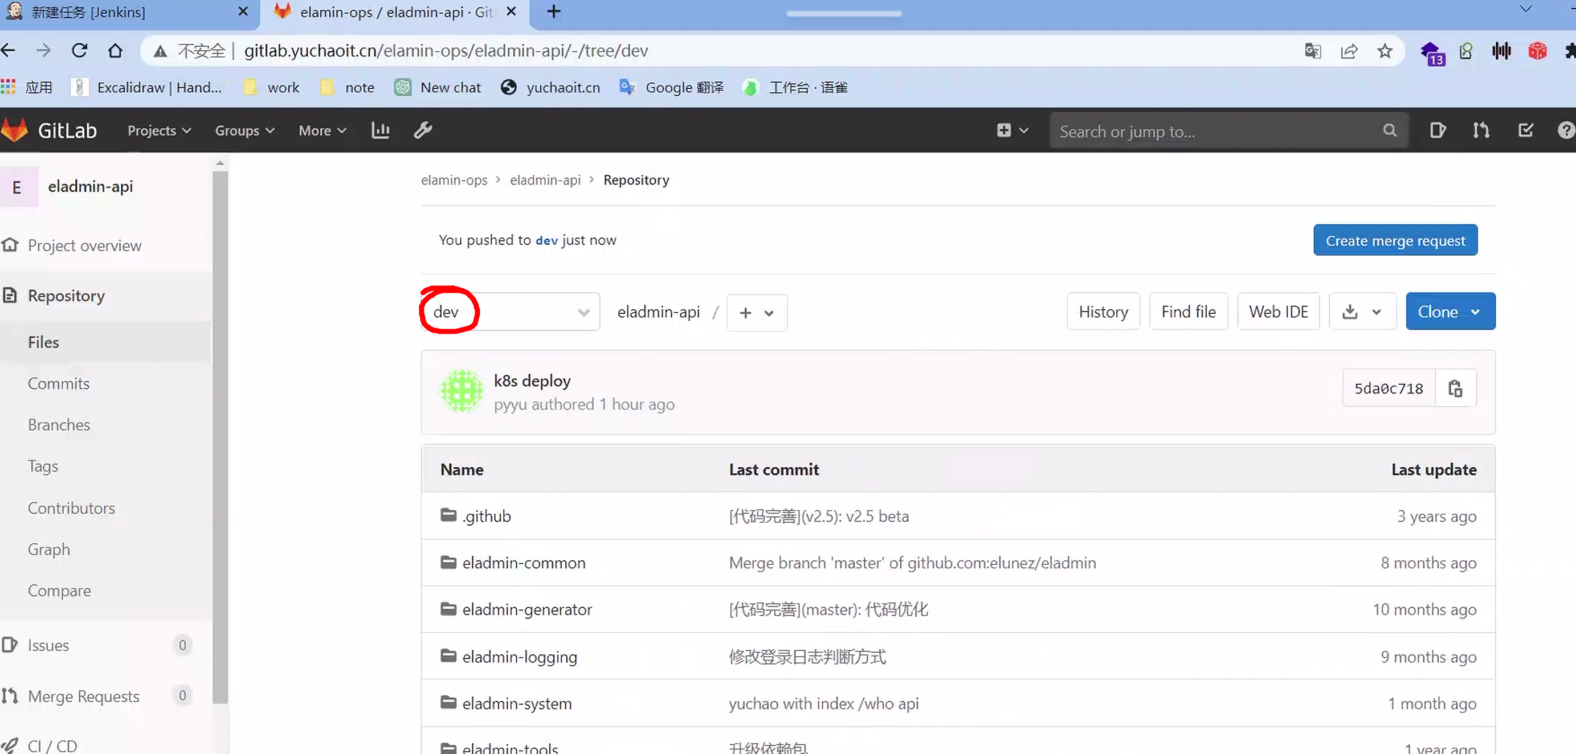Viewport: 1576px width, 754px height.
Task: Copy commit SHA 5da0c718 to clipboard
Action: click(1455, 388)
